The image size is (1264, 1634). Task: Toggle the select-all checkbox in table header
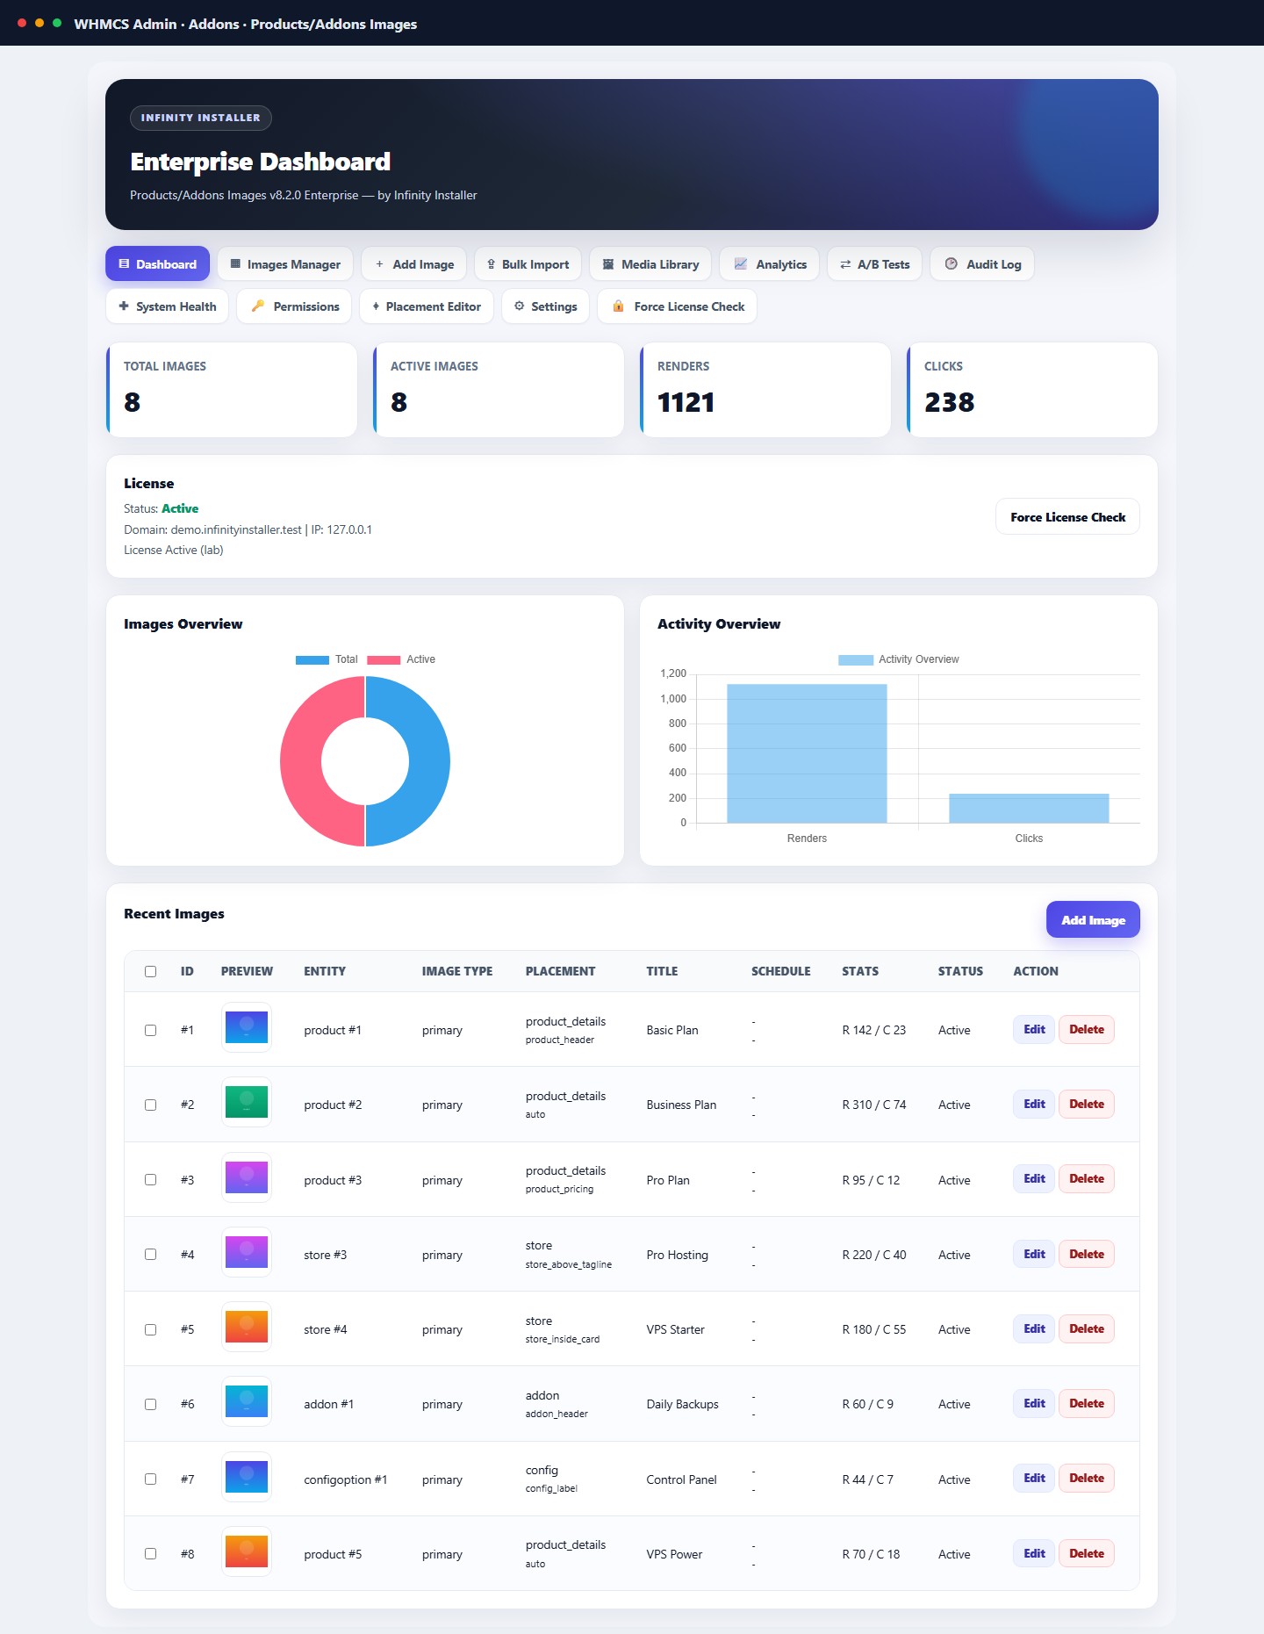pos(150,971)
